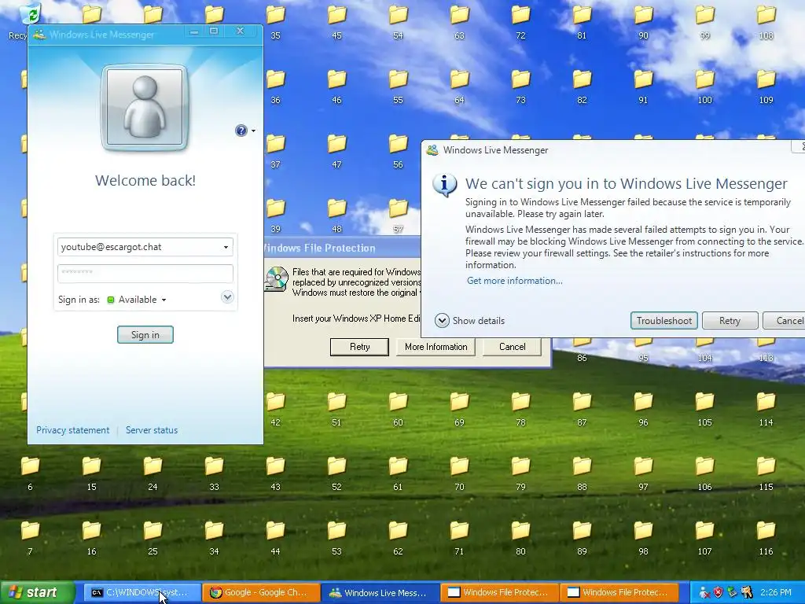Open the Start menu
The width and height of the screenshot is (805, 604).
(x=38, y=592)
